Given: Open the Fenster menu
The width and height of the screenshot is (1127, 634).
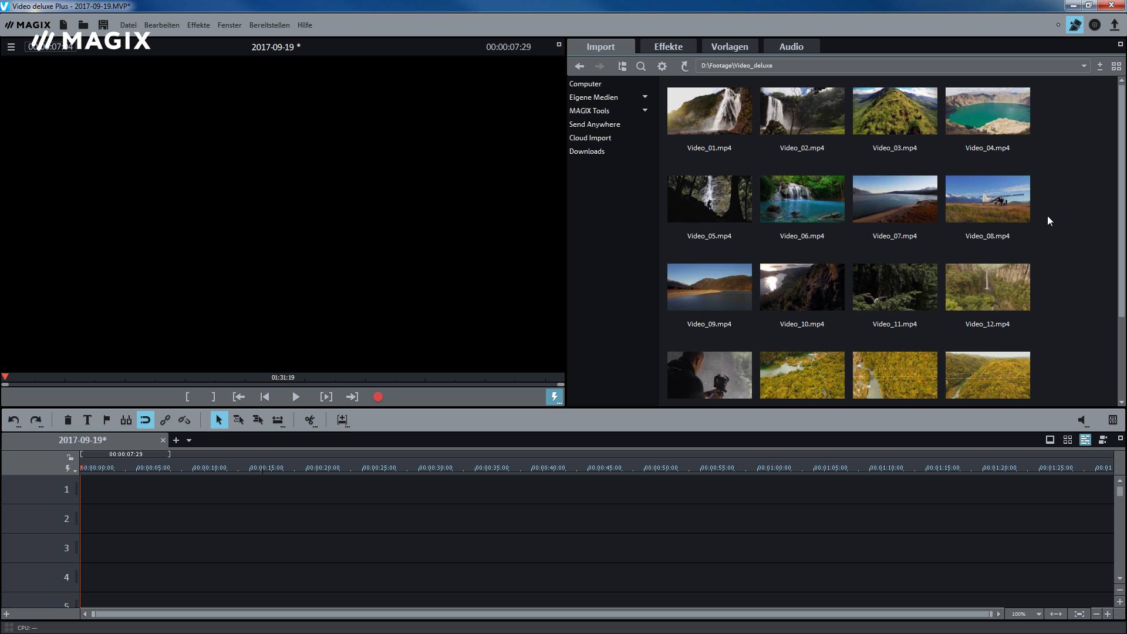Looking at the screenshot, I should tap(230, 25).
